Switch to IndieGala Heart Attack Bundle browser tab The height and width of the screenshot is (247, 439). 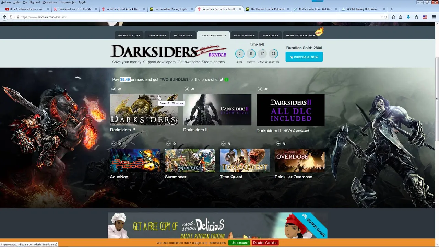tap(124, 9)
